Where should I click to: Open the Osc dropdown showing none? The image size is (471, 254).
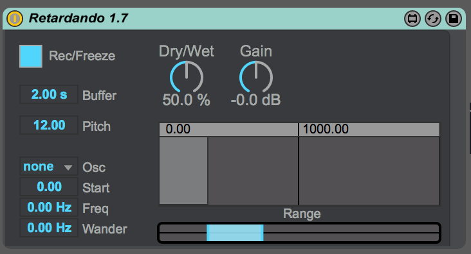(x=49, y=166)
